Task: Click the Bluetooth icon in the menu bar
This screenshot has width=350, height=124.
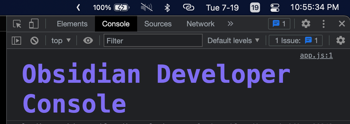Action: (x=167, y=7)
